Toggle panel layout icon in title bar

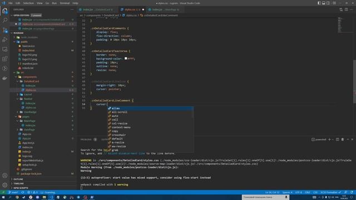coord(324,3)
